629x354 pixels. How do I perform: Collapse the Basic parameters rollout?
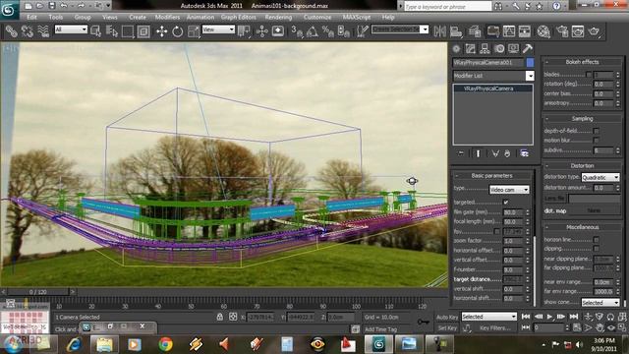point(491,175)
